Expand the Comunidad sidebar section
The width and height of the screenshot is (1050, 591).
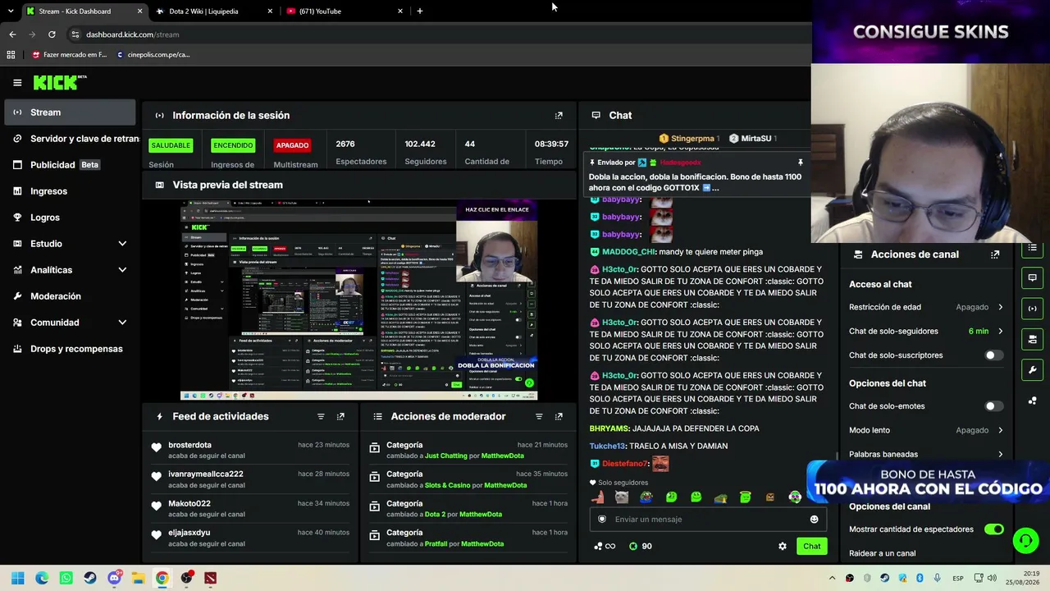[70, 323]
